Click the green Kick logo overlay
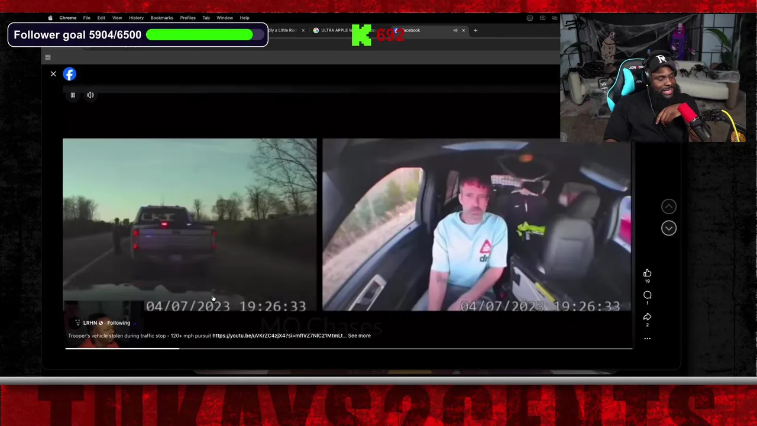This screenshot has width=757, height=426. pyautogui.click(x=361, y=35)
